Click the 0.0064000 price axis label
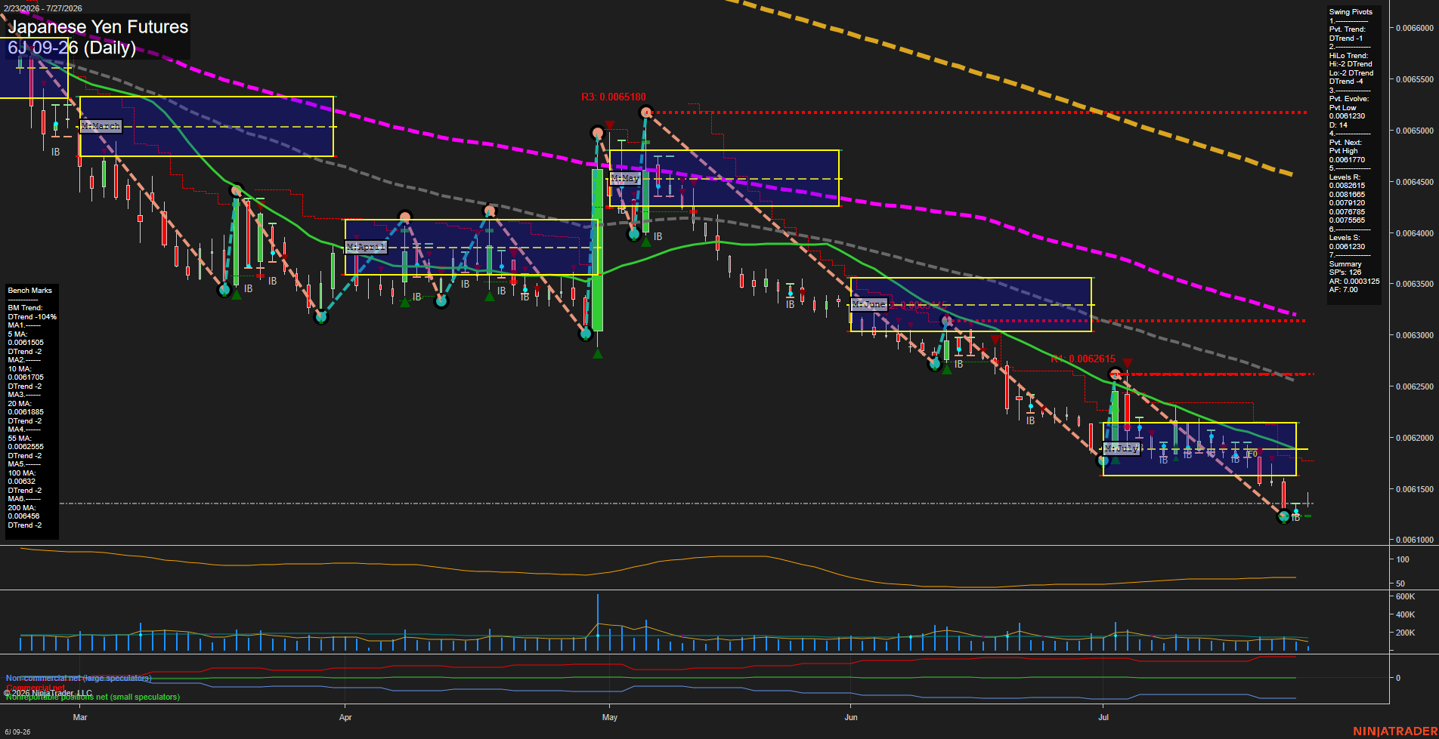The width and height of the screenshot is (1439, 739). point(1415,233)
